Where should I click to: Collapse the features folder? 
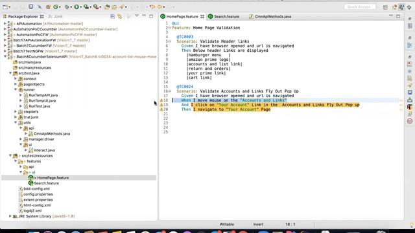click(16, 161)
